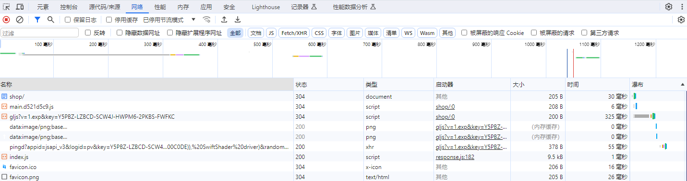Image resolution: width=687 pixels, height=181 pixels.
Task: Open the 性能 tab
Action: pos(160,7)
